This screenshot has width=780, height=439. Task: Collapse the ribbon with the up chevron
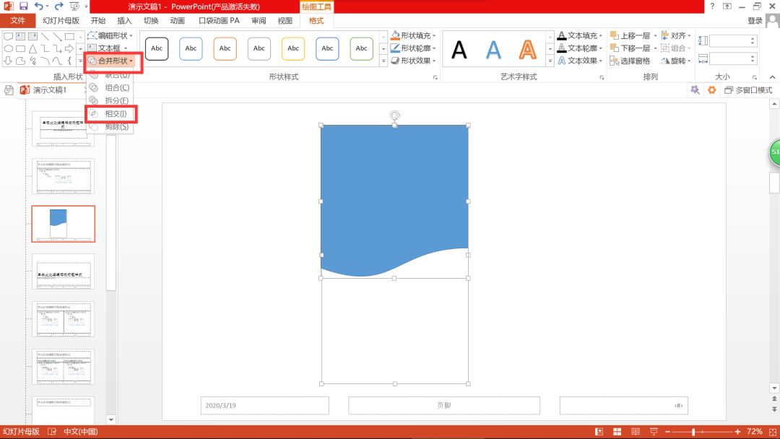click(771, 77)
